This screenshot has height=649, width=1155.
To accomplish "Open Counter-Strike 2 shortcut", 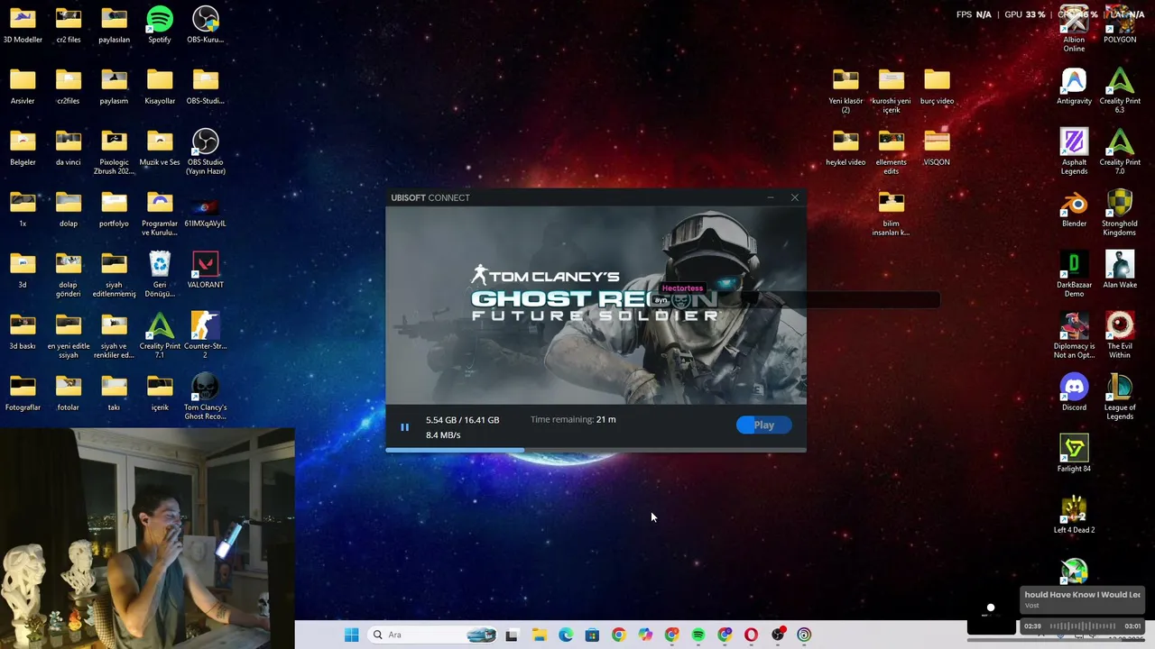I will click(206, 335).
